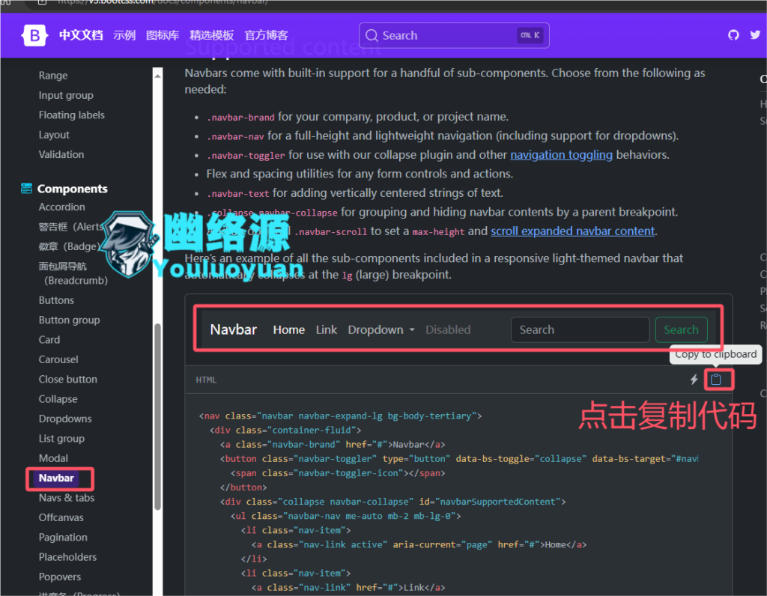Open Placeholders in sidebar
This screenshot has height=596, width=767.
(67, 557)
